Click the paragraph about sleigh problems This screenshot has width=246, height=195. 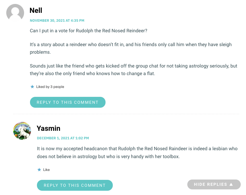(131, 48)
